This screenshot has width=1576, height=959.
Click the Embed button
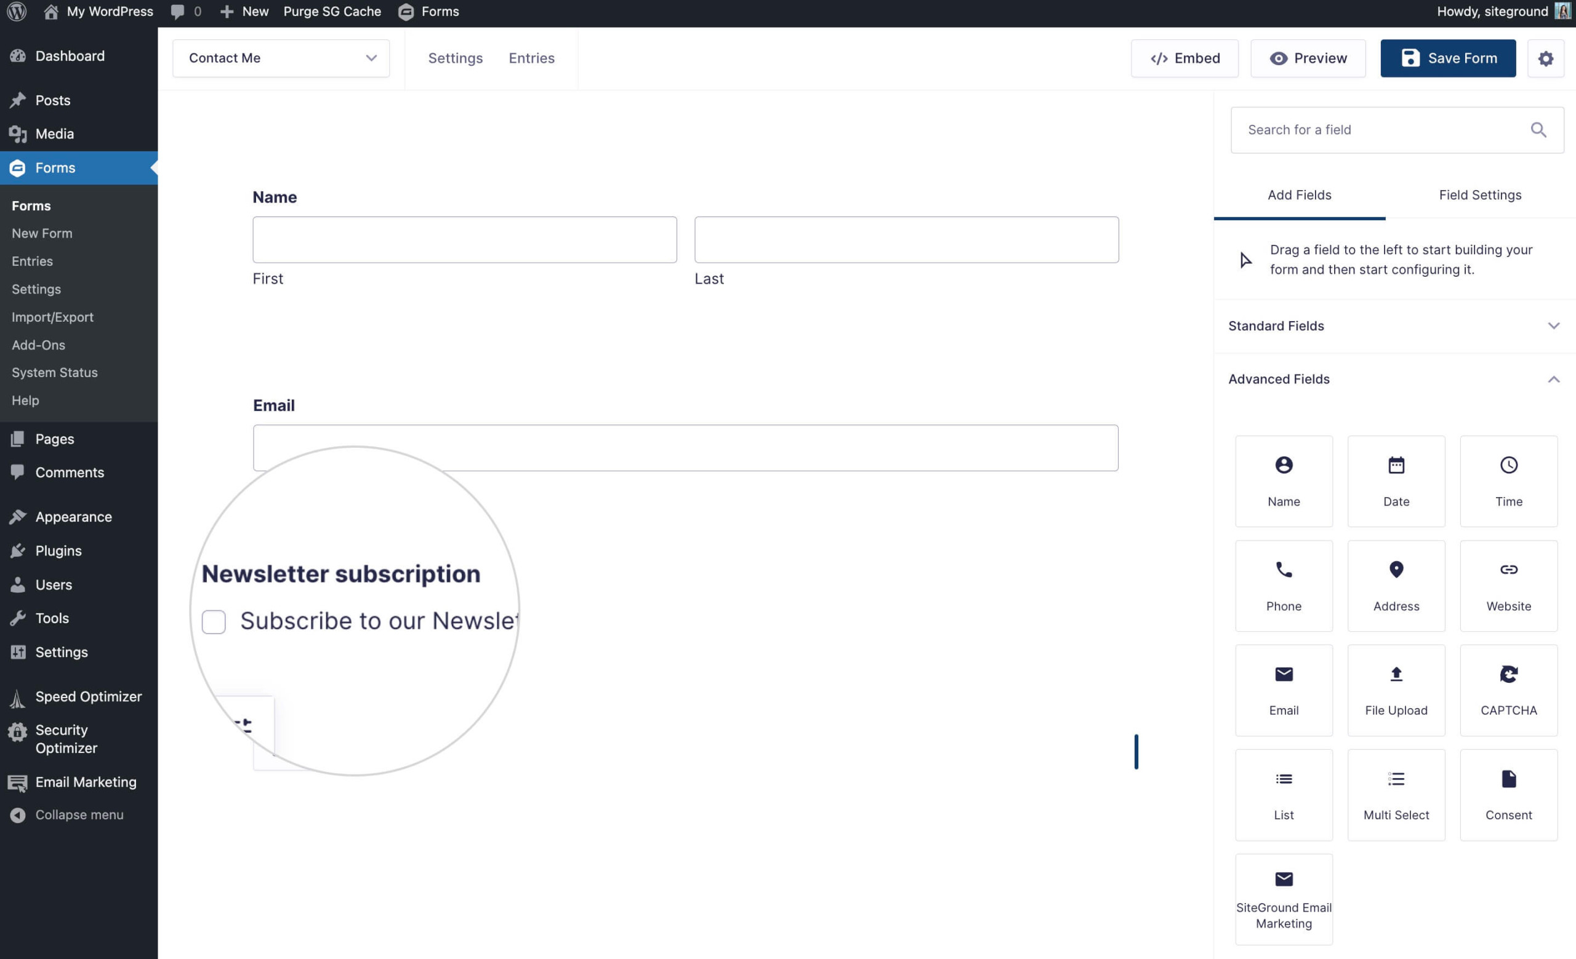[1184, 58]
